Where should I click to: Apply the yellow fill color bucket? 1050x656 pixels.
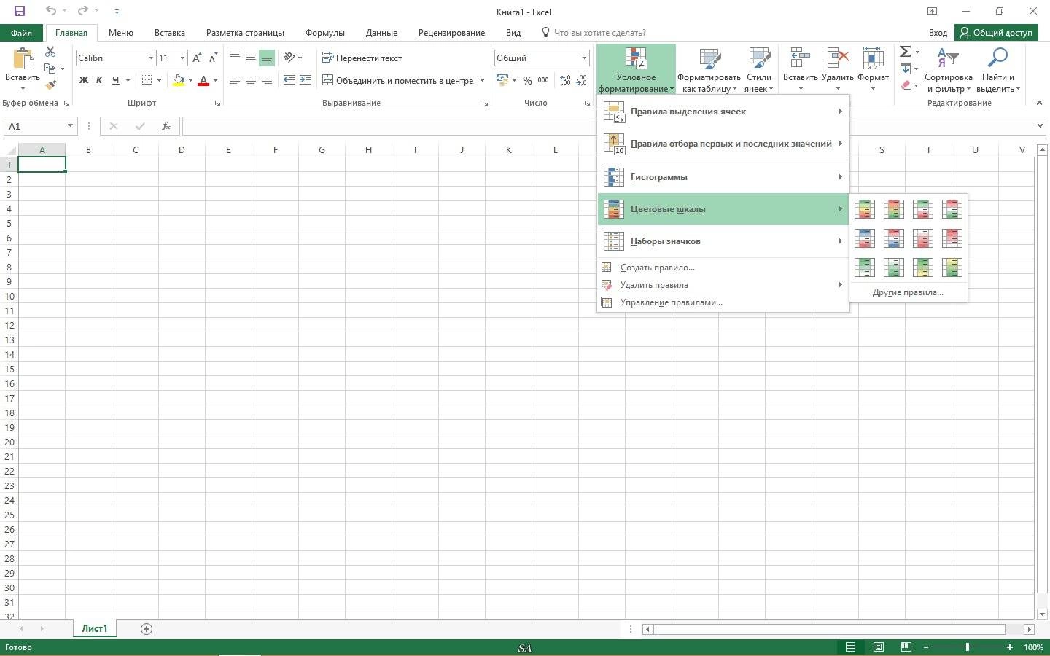pos(179,80)
